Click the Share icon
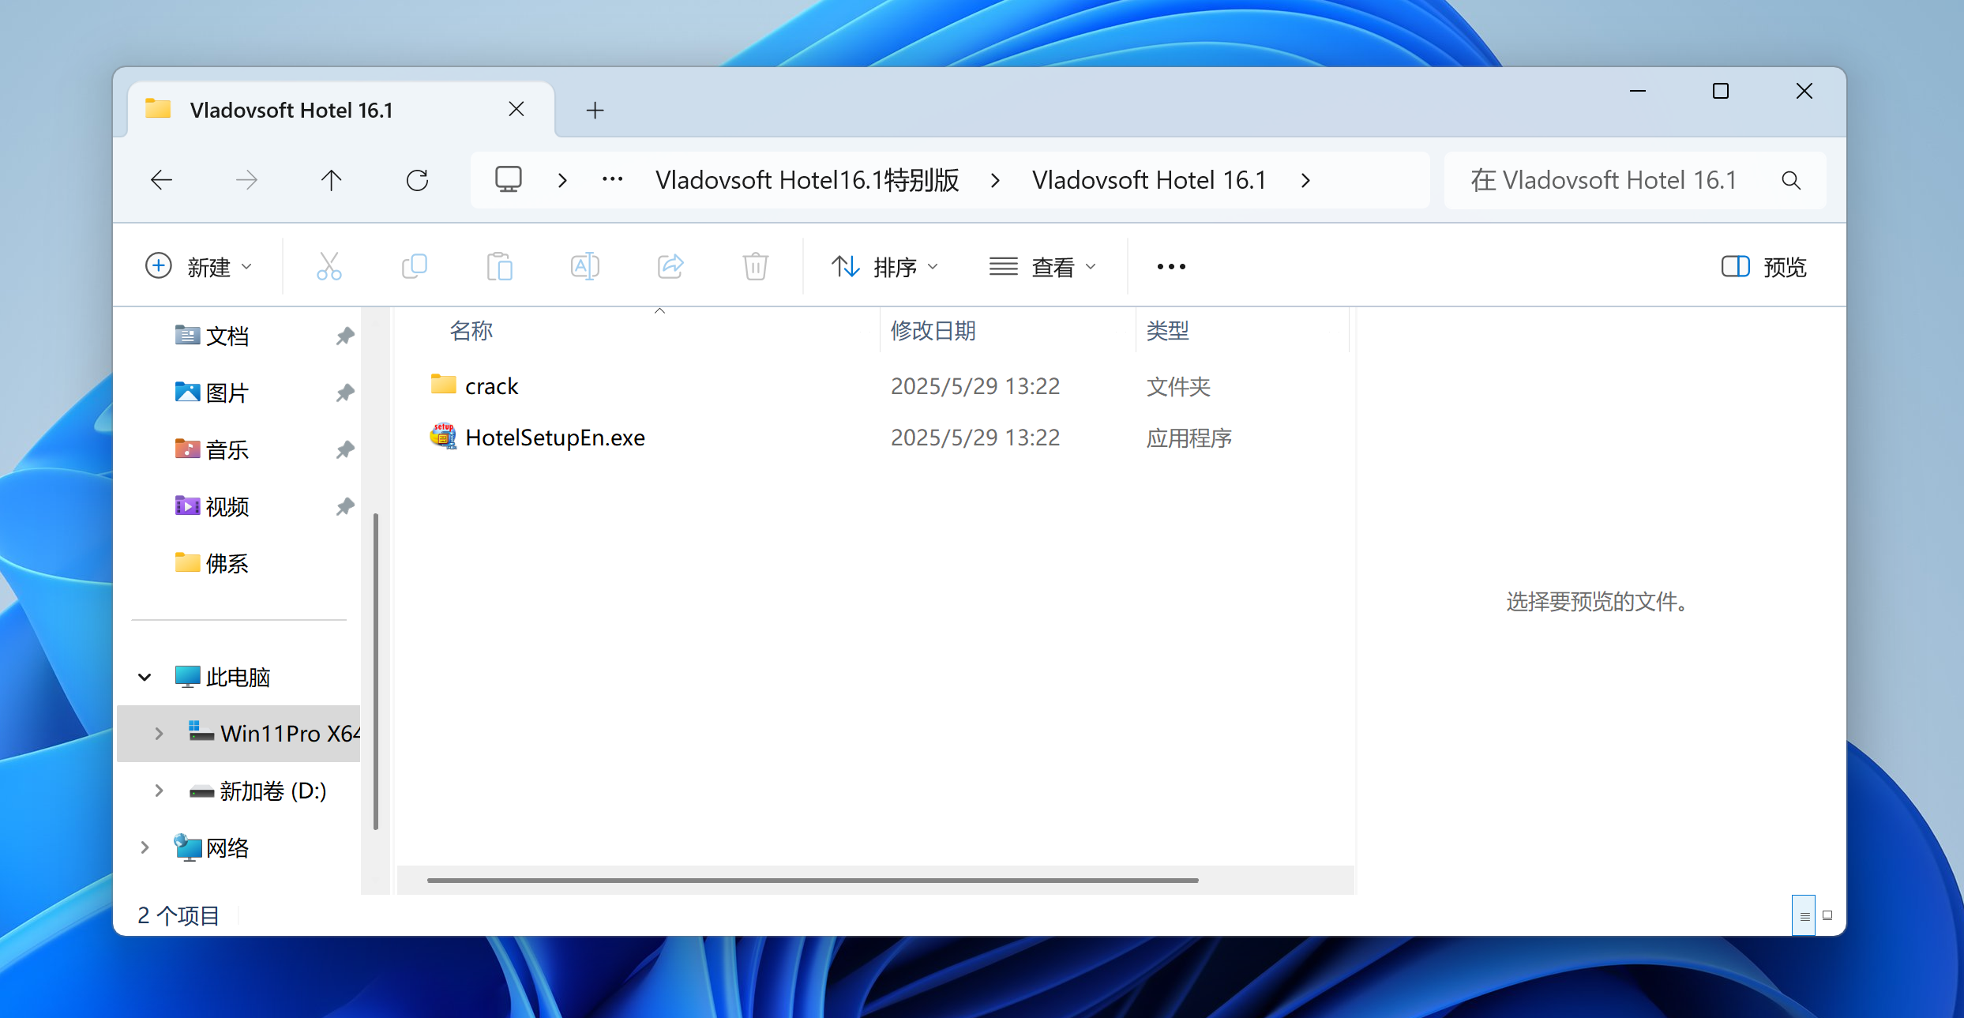This screenshot has height=1018, width=1964. coord(670,267)
